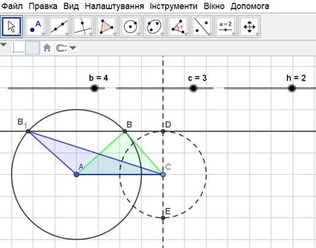Click the home standard view icon
Viewport: 316px width, 248px height.
pos(47,48)
